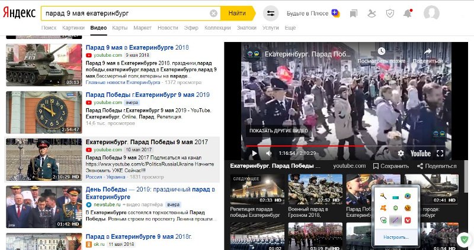Open Репетиция парада победы Екатеринбург thumbnail
474x250 pixels.
pyautogui.click(x=257, y=189)
